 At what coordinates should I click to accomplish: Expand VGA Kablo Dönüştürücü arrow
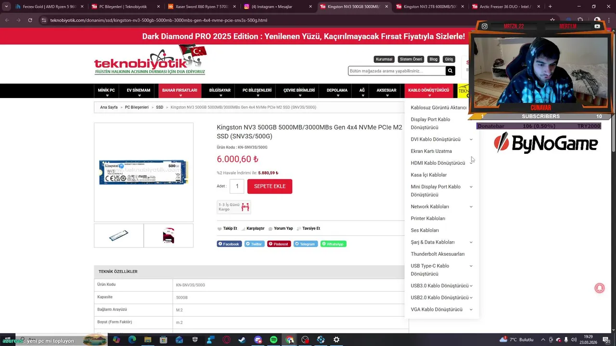pos(471,309)
